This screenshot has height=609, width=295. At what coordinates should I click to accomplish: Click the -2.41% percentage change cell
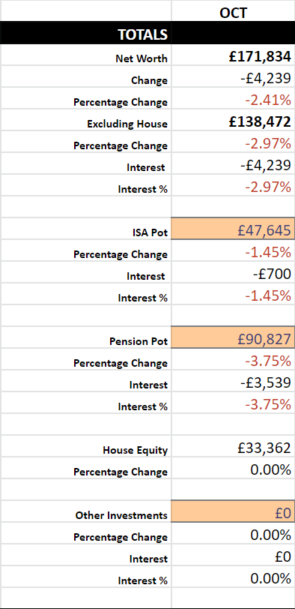pos(233,99)
